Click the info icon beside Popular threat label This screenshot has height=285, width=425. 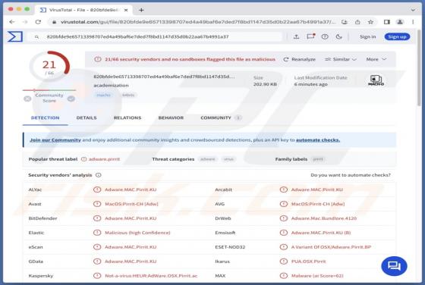(84, 159)
